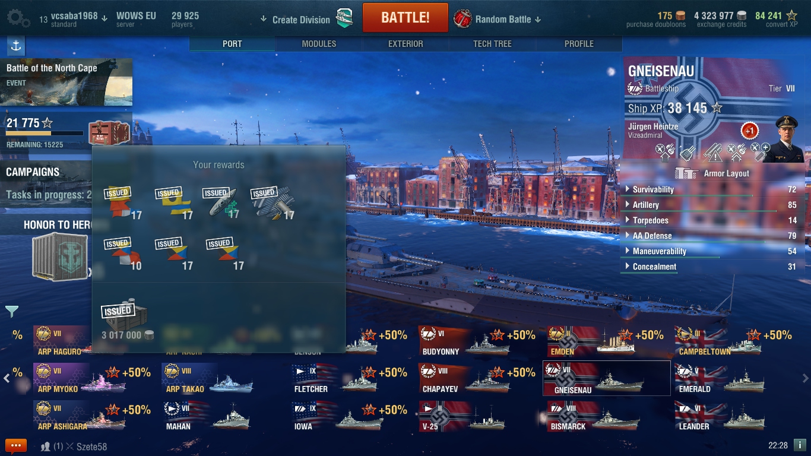Select the Bismarck ship in carousel
Image resolution: width=811 pixels, height=456 pixels.
point(606,416)
